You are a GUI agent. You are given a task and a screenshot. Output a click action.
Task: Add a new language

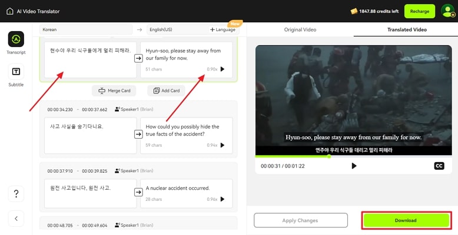222,29
